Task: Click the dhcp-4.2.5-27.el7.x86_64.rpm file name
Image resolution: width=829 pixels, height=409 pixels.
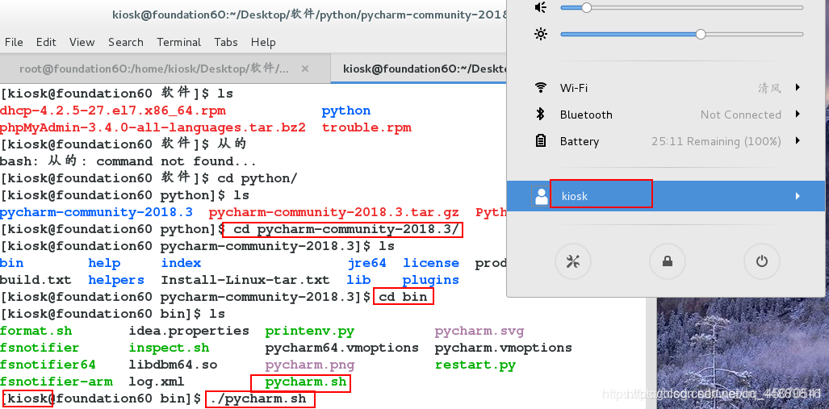Action: [x=113, y=111]
